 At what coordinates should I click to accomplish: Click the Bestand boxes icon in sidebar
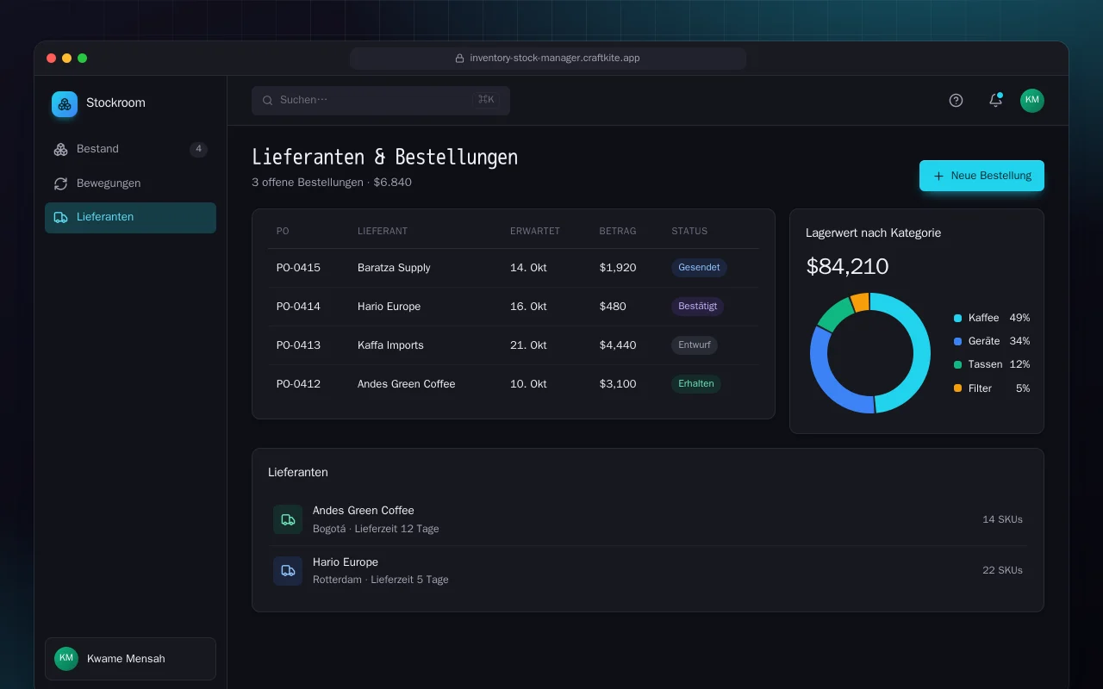pyautogui.click(x=60, y=149)
